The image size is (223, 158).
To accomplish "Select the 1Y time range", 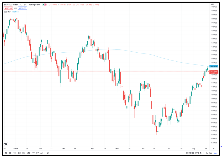I will 33,153.
